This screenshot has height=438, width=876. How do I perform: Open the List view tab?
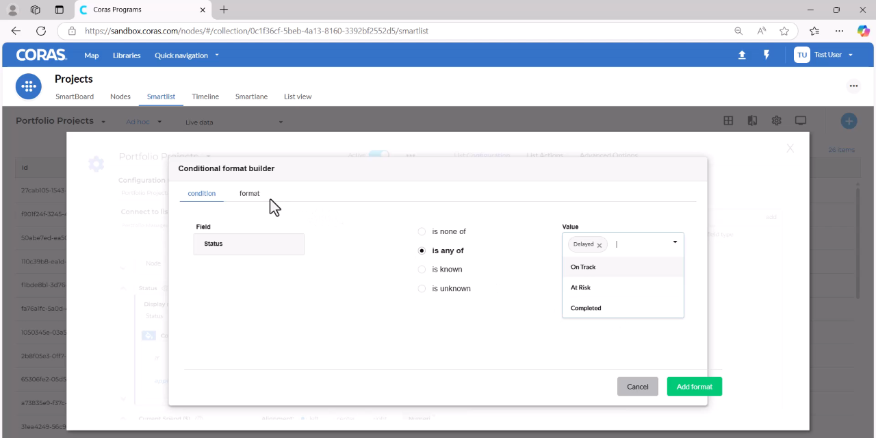tap(298, 96)
